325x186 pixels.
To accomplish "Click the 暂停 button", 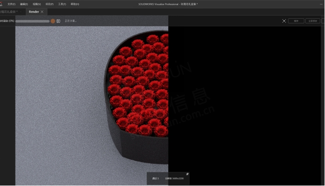I will 296,21.
